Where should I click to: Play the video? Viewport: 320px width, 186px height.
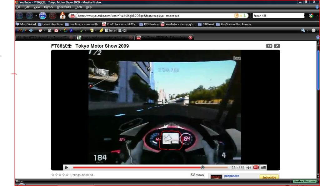point(66,168)
